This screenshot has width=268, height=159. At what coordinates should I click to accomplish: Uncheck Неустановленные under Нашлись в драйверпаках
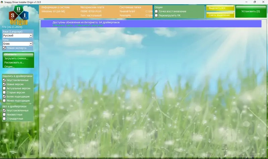pyautogui.click(x=4, y=80)
